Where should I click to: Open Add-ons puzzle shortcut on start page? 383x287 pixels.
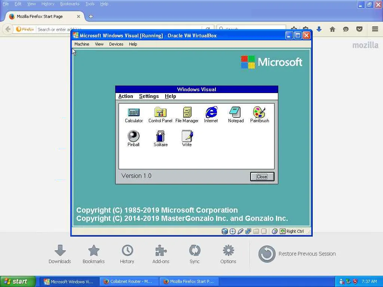click(161, 254)
